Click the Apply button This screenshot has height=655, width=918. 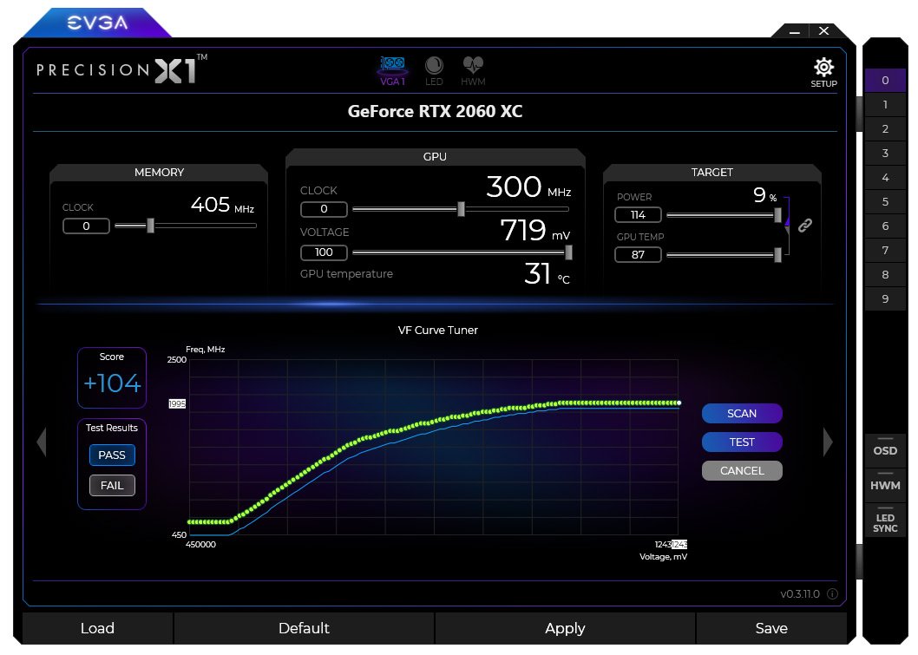pos(565,628)
